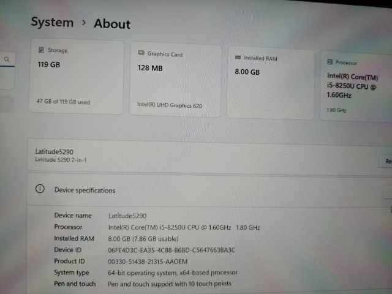Viewport: 392px width, 294px height.
Task: Click the Installed RAM chip icon
Action: click(x=238, y=58)
